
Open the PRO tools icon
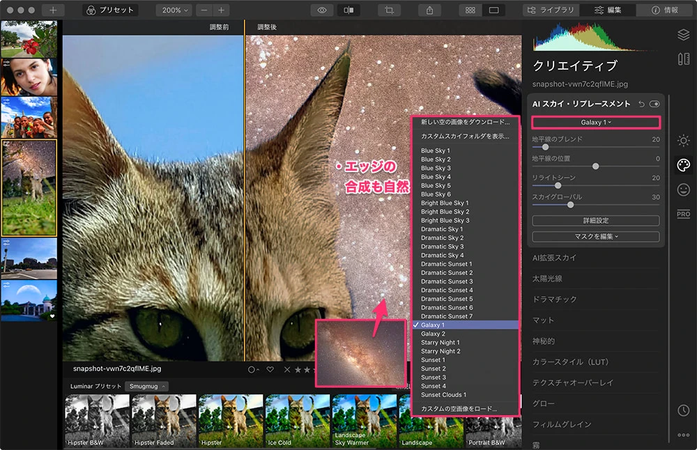coord(683,214)
